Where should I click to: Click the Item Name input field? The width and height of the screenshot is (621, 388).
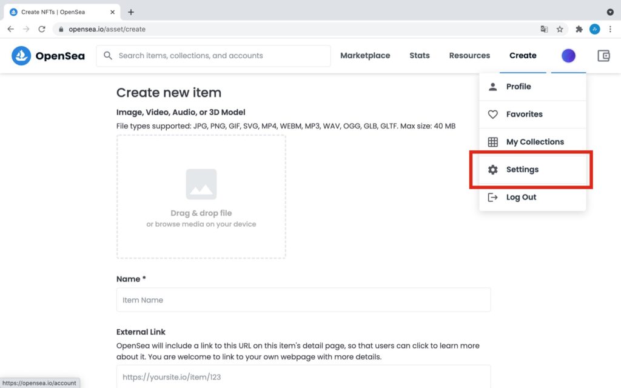point(303,299)
